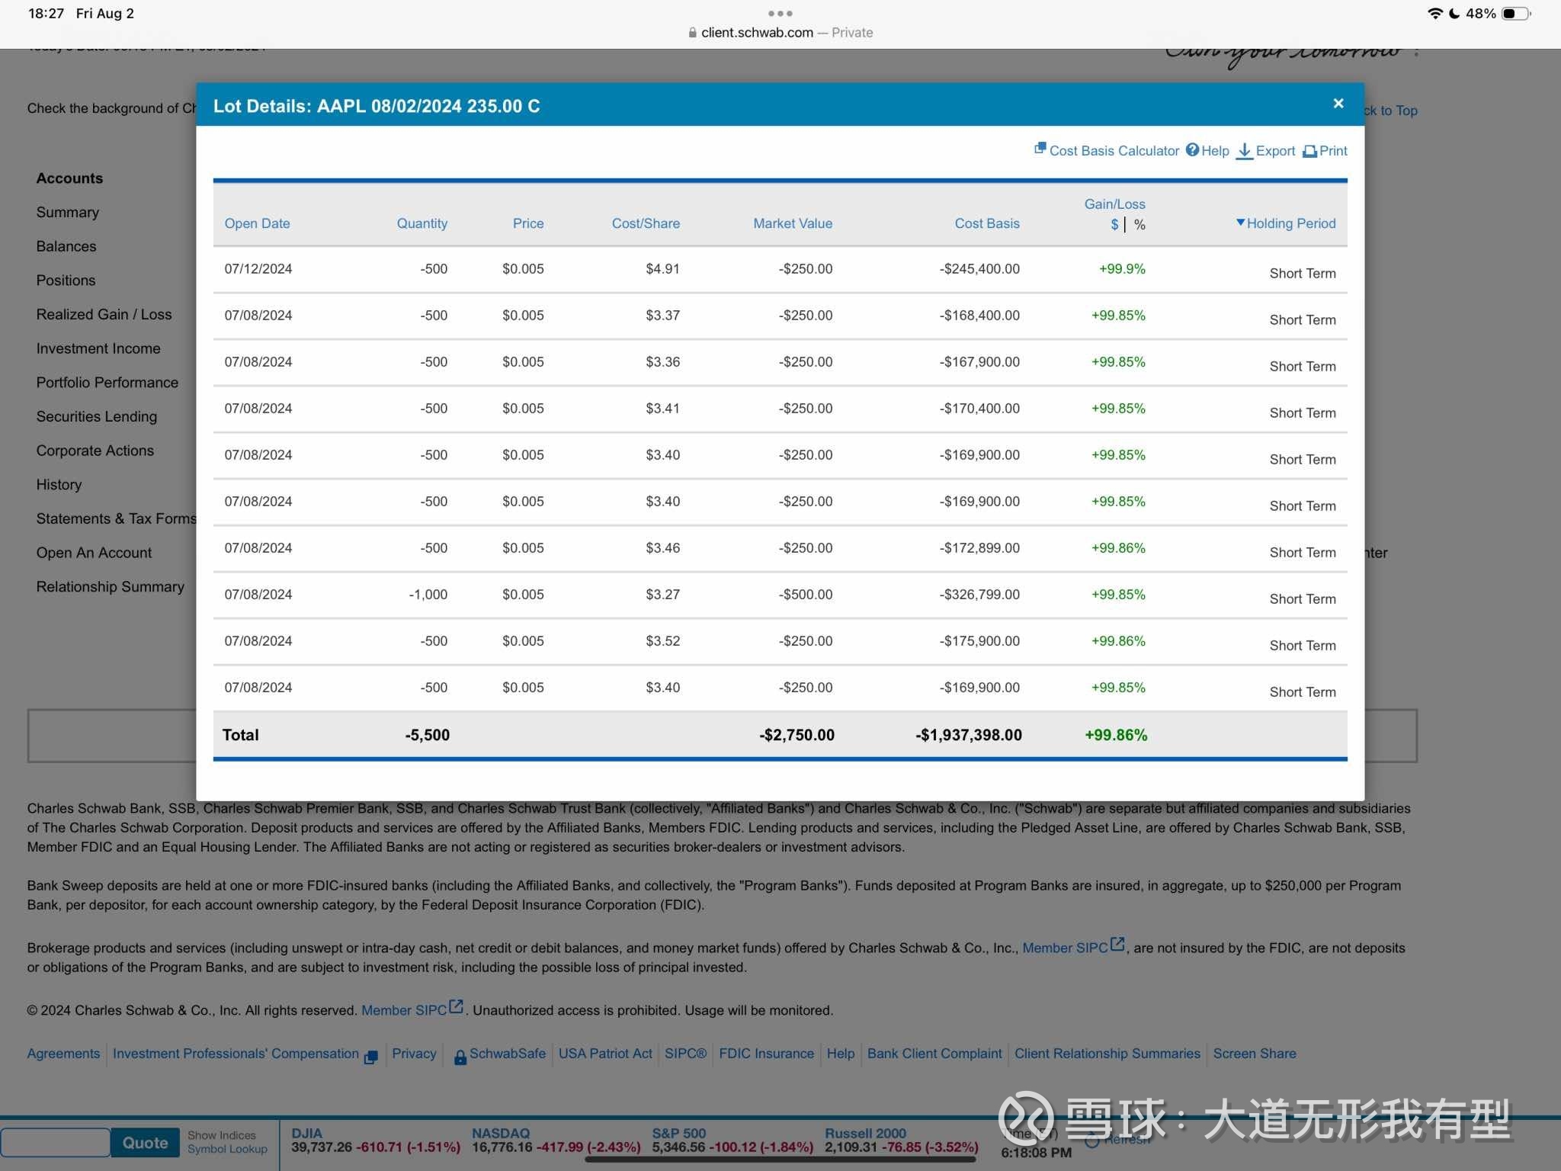The image size is (1561, 1171).
Task: Open Agreements footer link
Action: click(x=63, y=1054)
